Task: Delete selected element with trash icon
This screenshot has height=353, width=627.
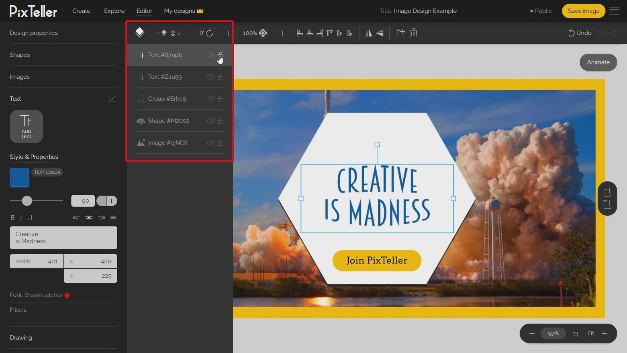Action: (413, 33)
